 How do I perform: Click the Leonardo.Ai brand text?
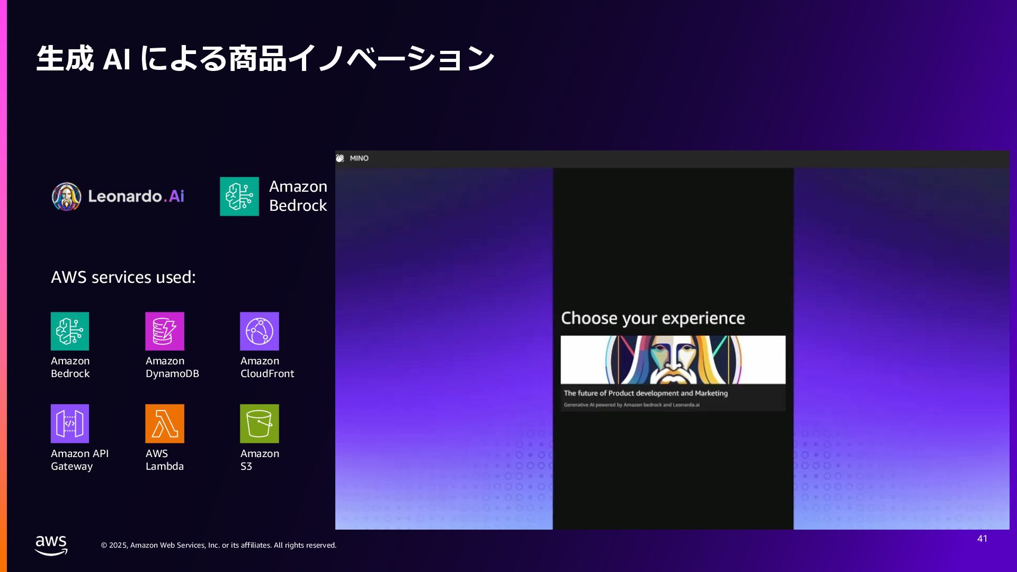136,196
